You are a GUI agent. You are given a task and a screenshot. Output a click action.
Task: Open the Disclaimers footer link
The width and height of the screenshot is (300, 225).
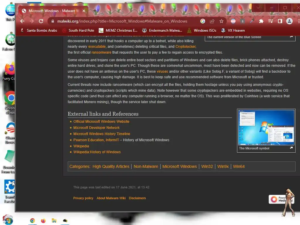pyautogui.click(x=137, y=198)
